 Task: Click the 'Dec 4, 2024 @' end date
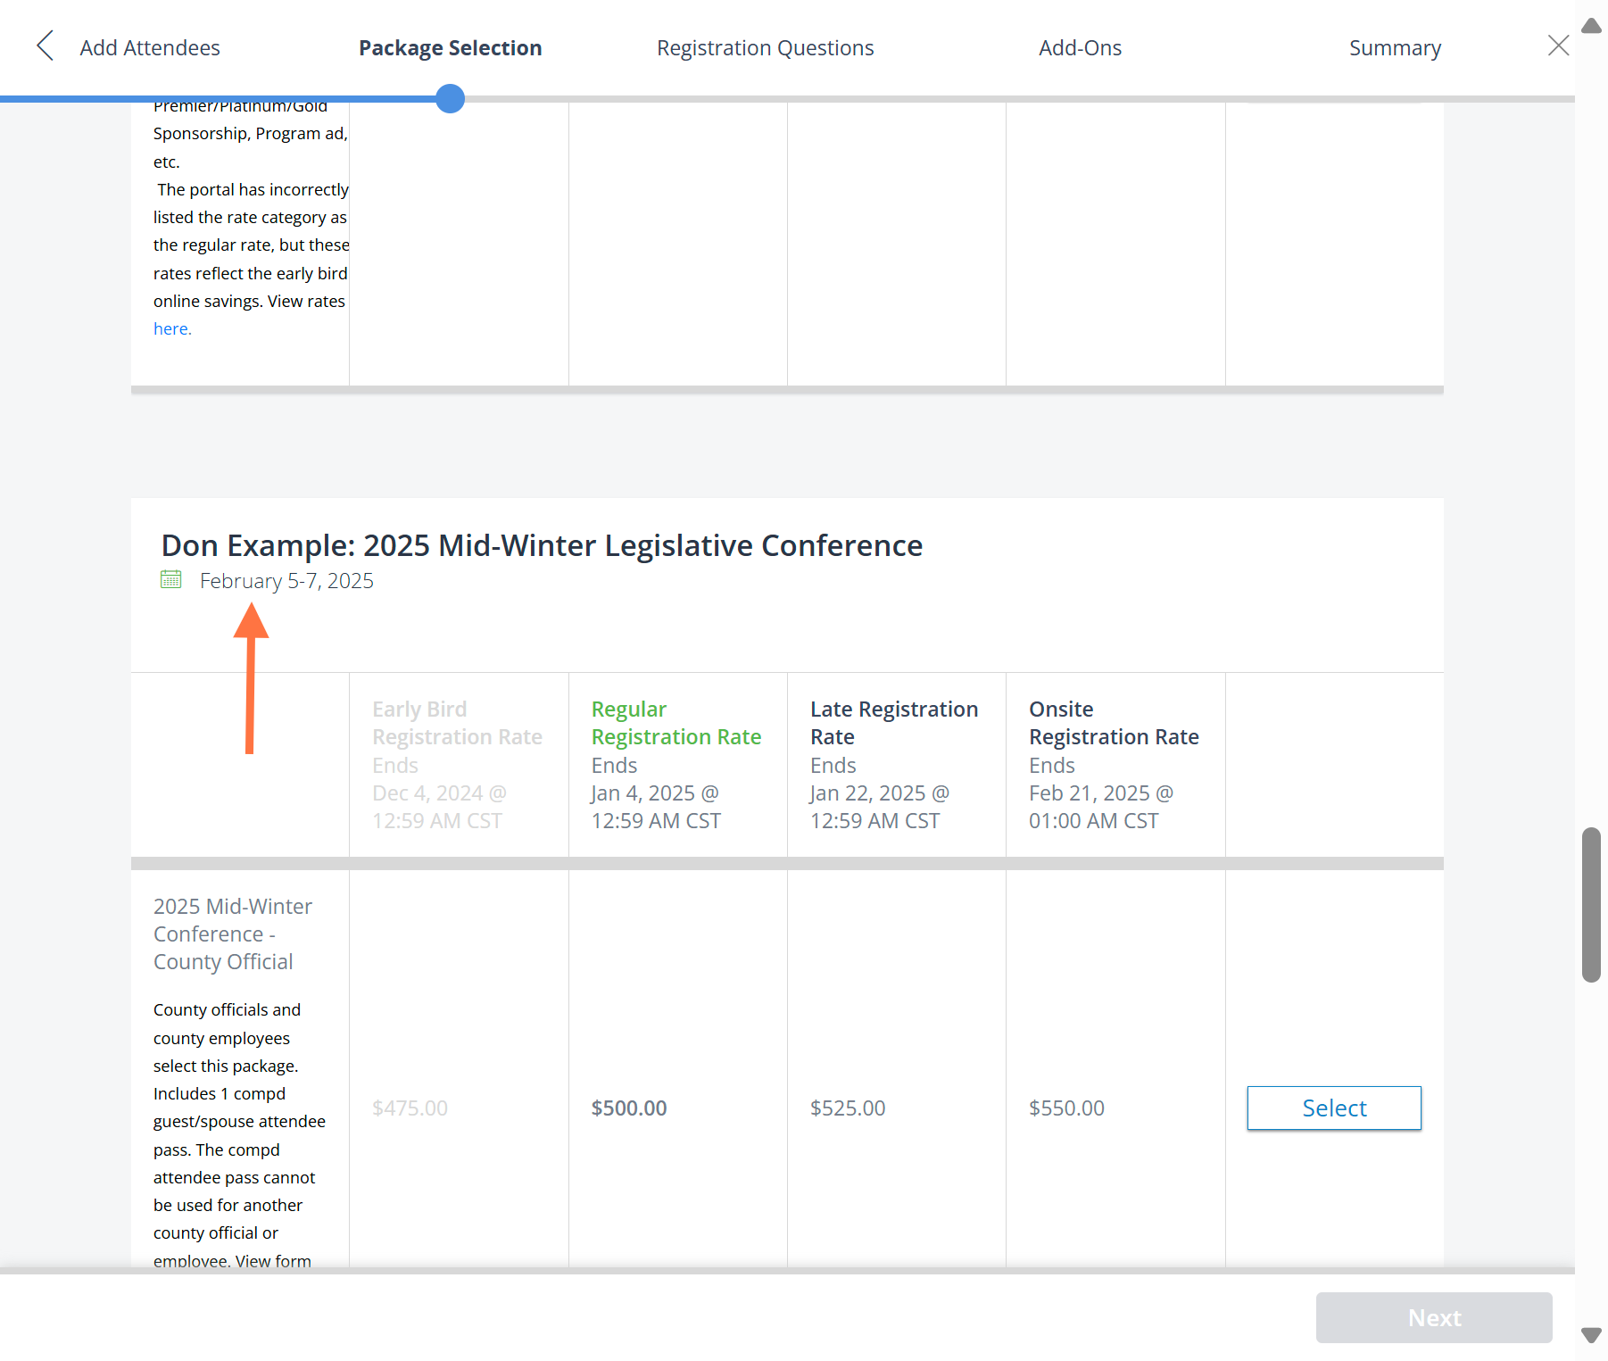[439, 793]
